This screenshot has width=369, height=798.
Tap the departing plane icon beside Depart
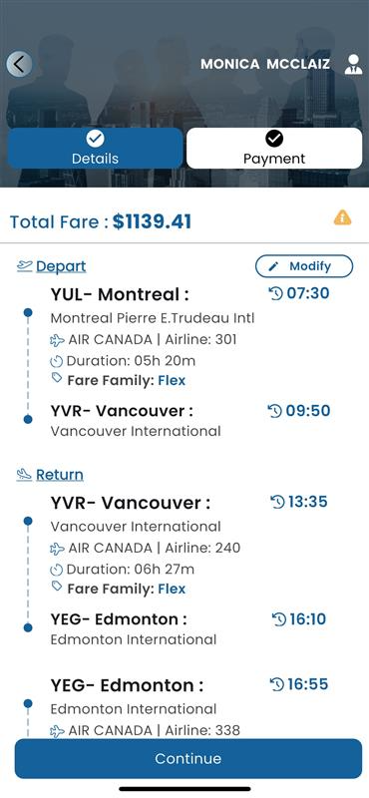(x=24, y=265)
